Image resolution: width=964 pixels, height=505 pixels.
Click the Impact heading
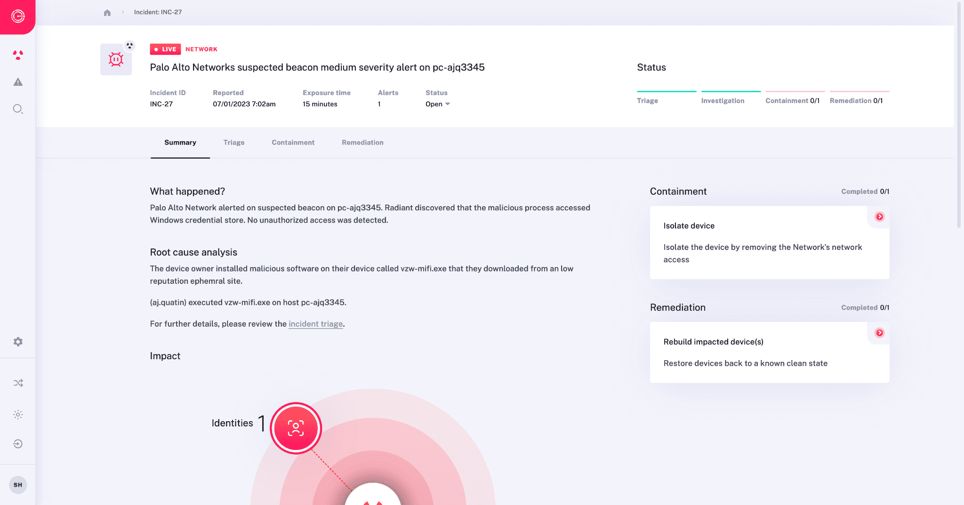(165, 356)
